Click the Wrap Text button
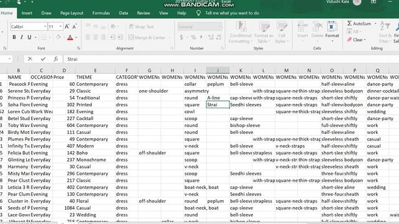Image resolution: width=399 pixels, height=224 pixels. coord(142,27)
